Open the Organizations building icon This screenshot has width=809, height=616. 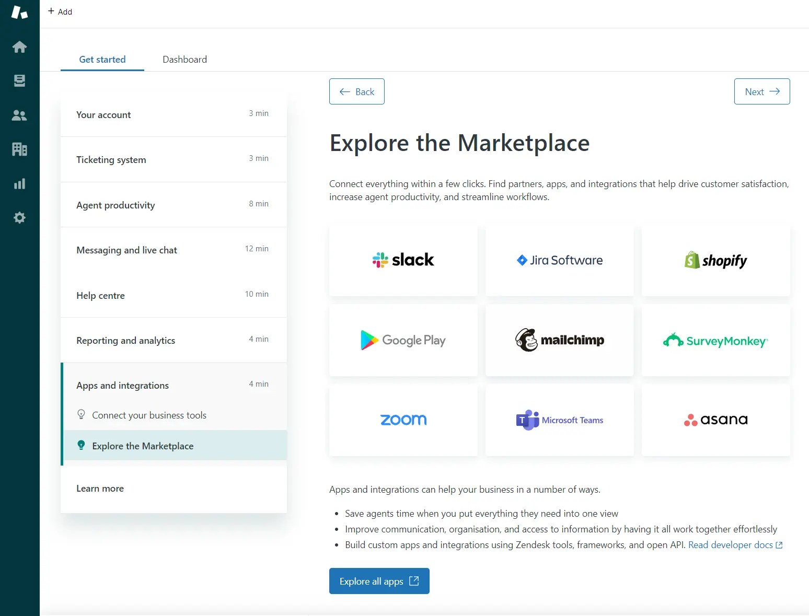19,149
